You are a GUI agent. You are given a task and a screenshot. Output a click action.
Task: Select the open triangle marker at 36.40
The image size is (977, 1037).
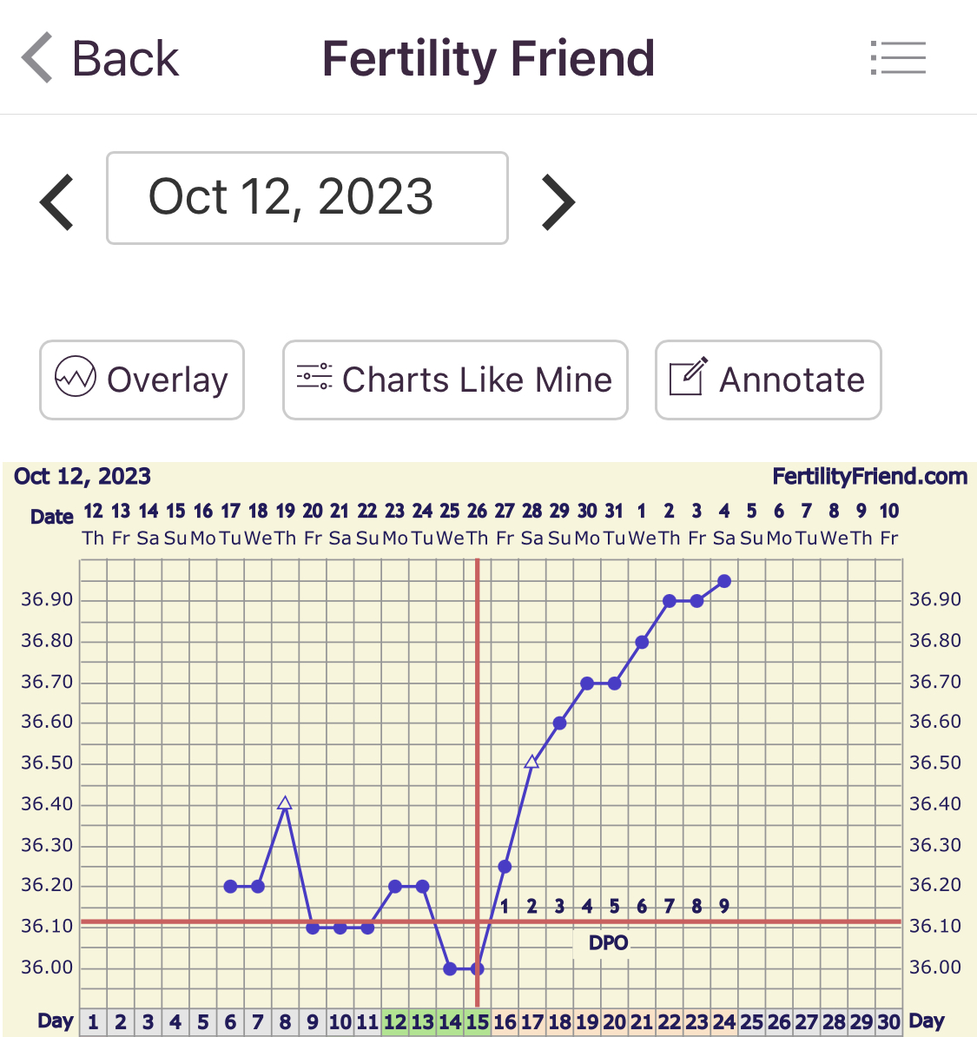pyautogui.click(x=285, y=803)
